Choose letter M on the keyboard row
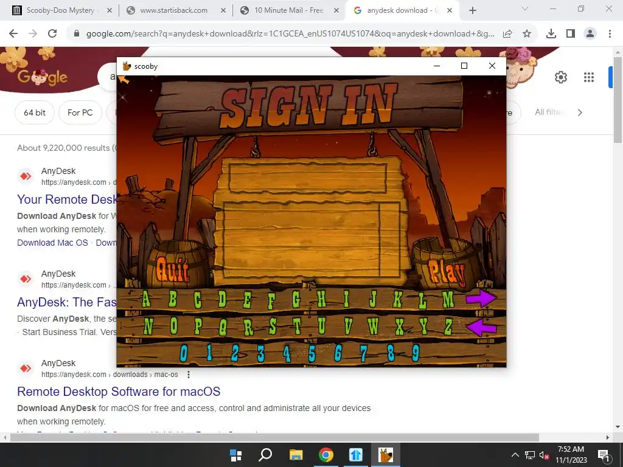Viewport: 623px width, 467px height. coord(448,299)
